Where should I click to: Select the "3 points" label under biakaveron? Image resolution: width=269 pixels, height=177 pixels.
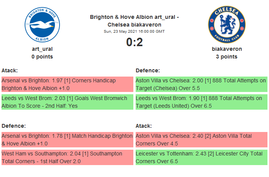pos(227,57)
